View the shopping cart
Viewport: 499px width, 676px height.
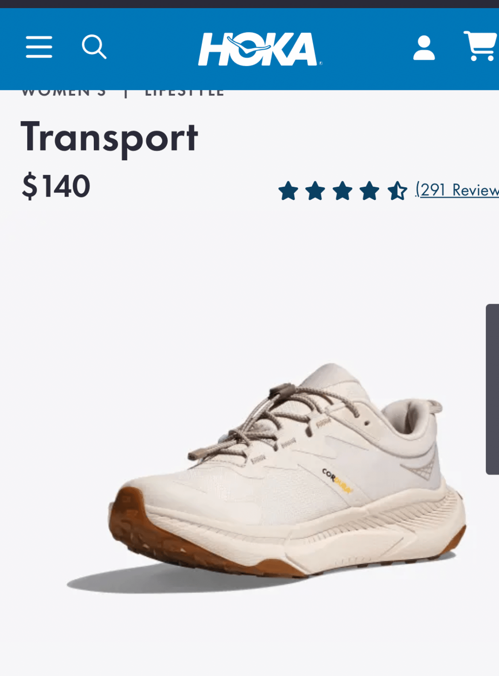(481, 46)
